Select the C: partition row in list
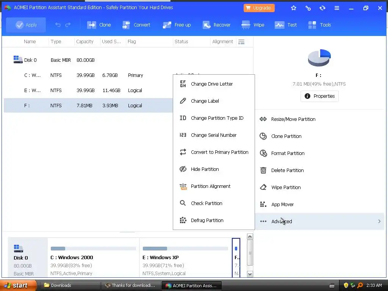This screenshot has height=291, width=388. click(88, 75)
